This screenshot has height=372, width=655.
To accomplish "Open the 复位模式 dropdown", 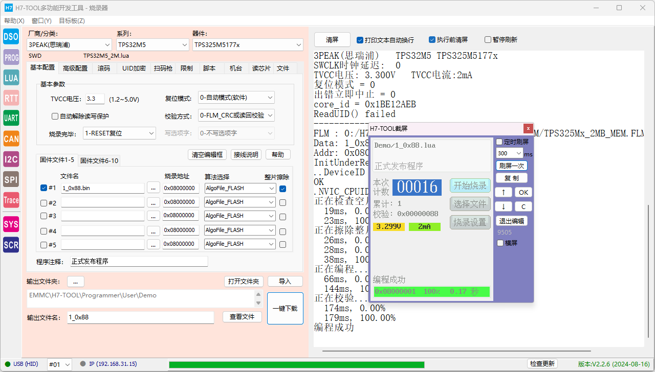I will tap(236, 98).
